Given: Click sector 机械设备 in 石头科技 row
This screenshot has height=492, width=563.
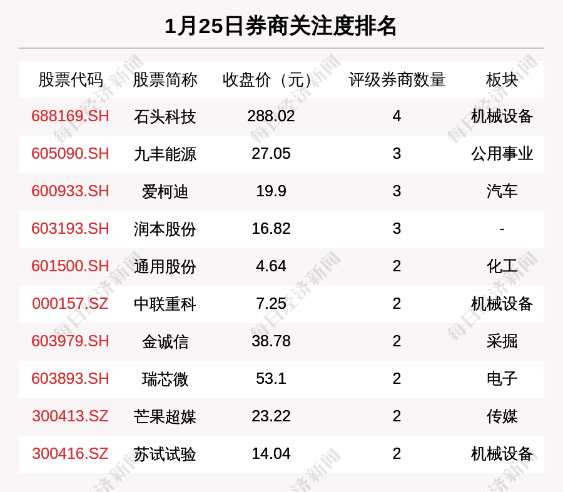Looking at the screenshot, I should point(502,116).
